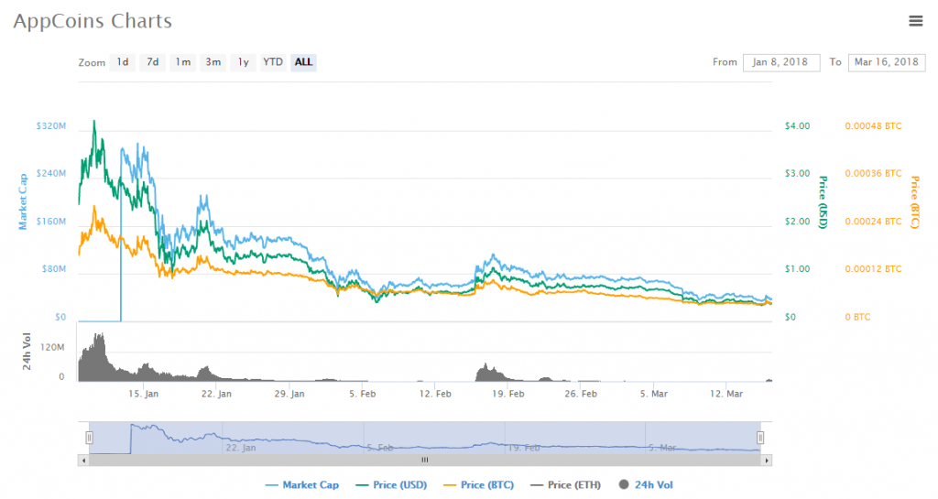This screenshot has height=499, width=938.
Task: Click the 12. Mar date label
Action: [x=726, y=394]
